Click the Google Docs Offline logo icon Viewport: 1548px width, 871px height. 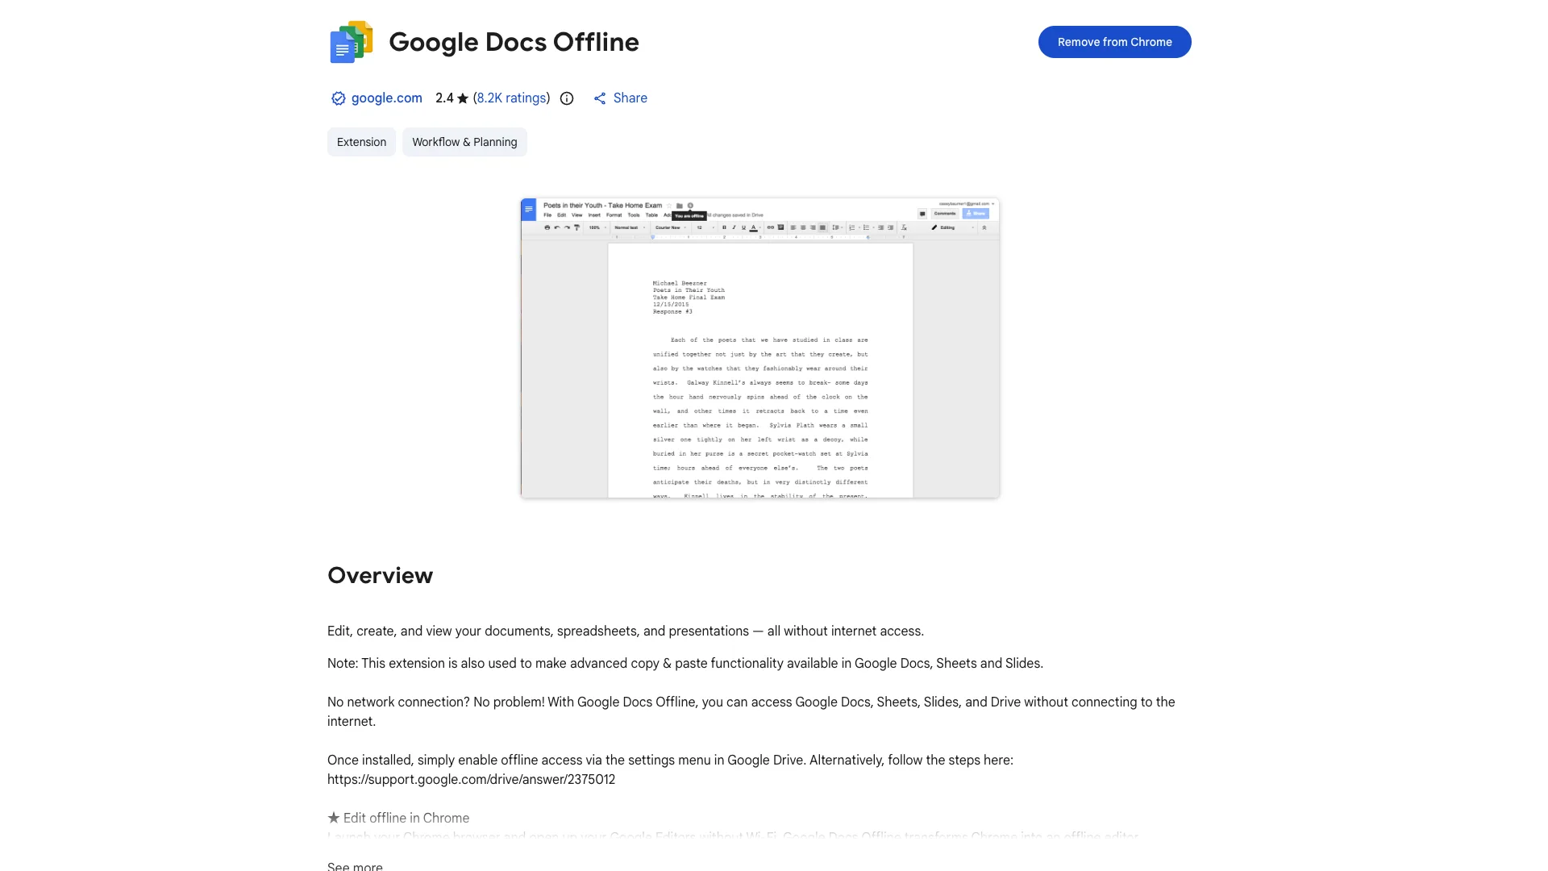pyautogui.click(x=352, y=42)
